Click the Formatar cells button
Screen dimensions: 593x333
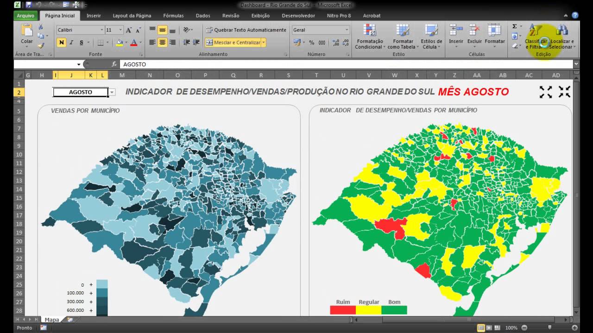click(x=495, y=37)
